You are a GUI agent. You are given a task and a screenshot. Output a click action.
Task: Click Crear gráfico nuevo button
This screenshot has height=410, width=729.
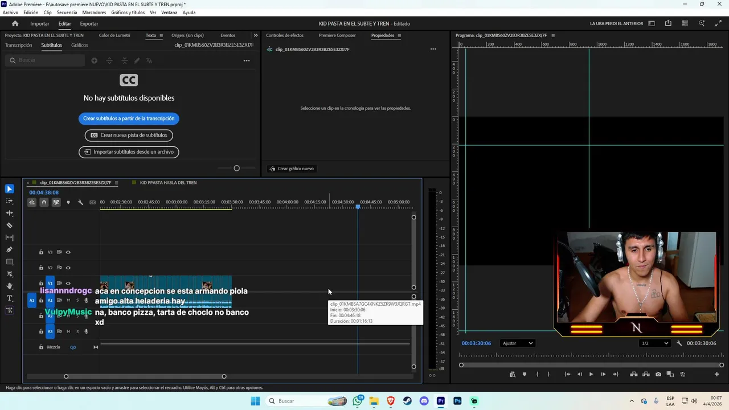(x=292, y=169)
